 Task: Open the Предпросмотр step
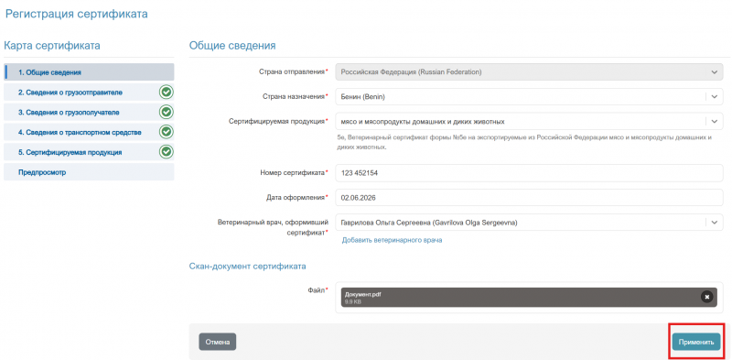point(89,172)
